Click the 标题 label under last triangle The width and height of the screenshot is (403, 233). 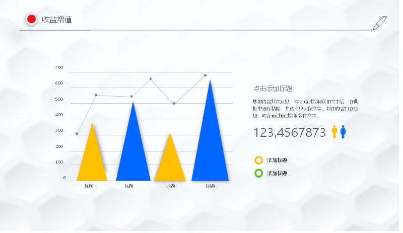pyautogui.click(x=210, y=186)
